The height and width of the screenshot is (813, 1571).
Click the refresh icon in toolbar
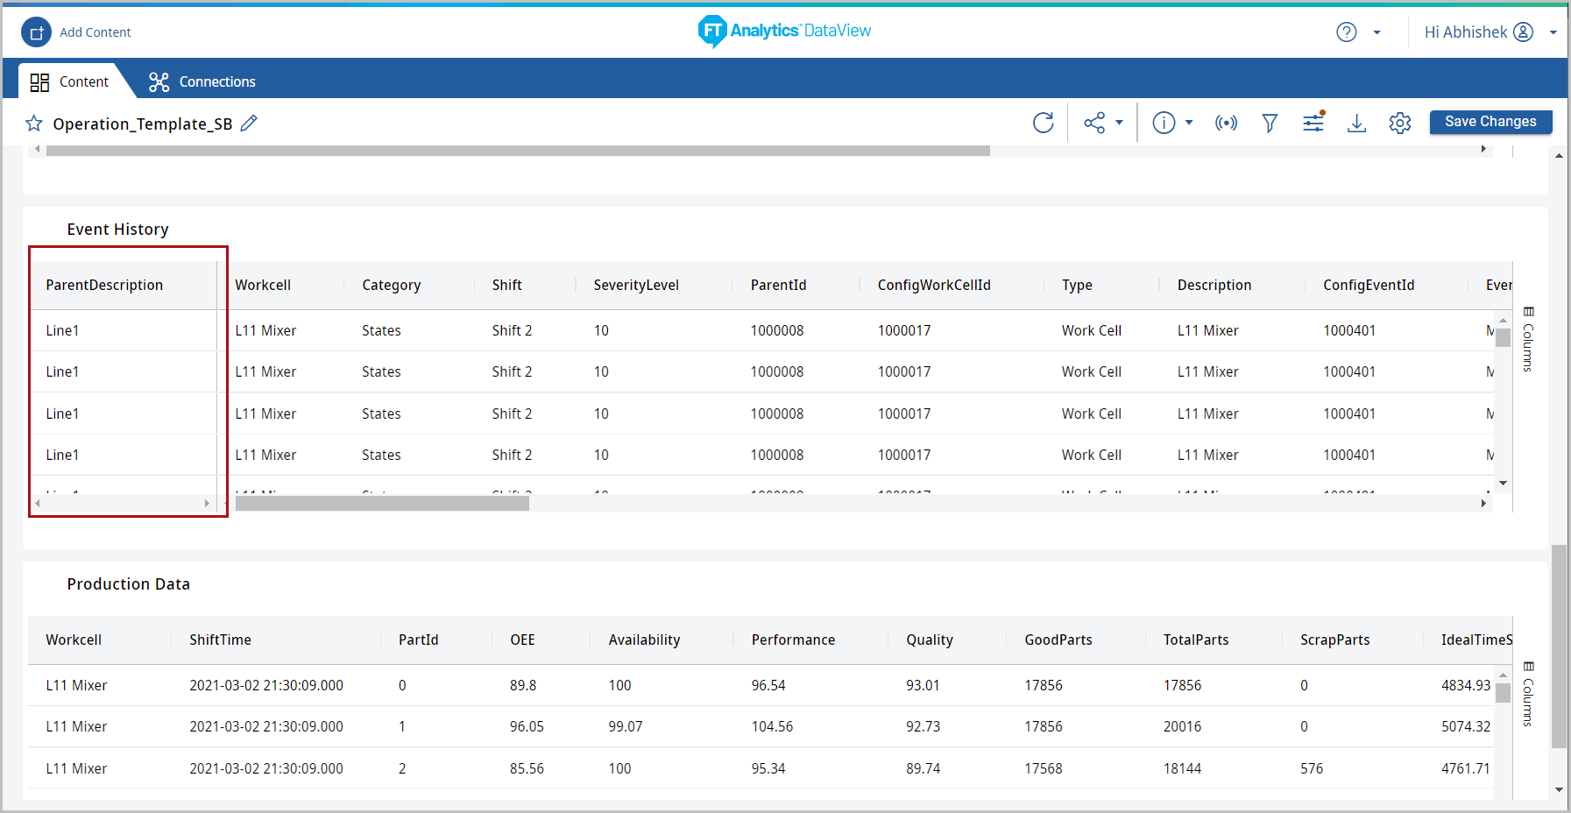coord(1043,123)
